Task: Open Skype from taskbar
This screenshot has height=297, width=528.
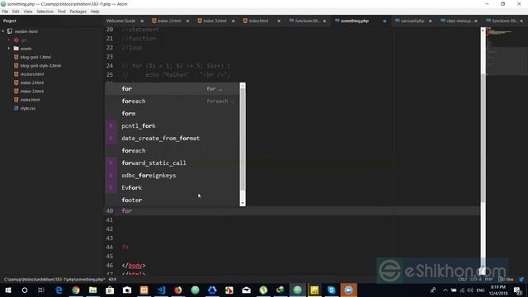Action: (332, 290)
